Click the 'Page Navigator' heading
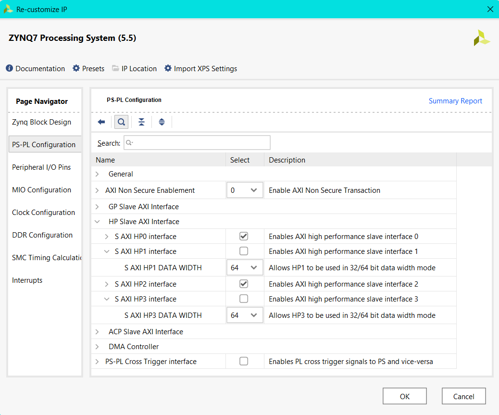 tap(42, 101)
